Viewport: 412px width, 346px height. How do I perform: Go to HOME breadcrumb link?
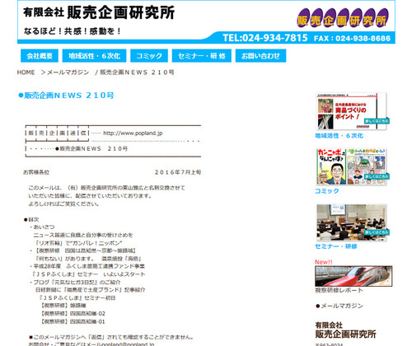click(x=26, y=72)
